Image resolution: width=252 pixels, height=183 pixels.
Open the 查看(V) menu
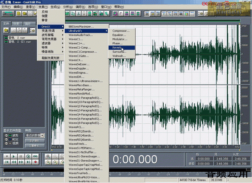pos(31,7)
